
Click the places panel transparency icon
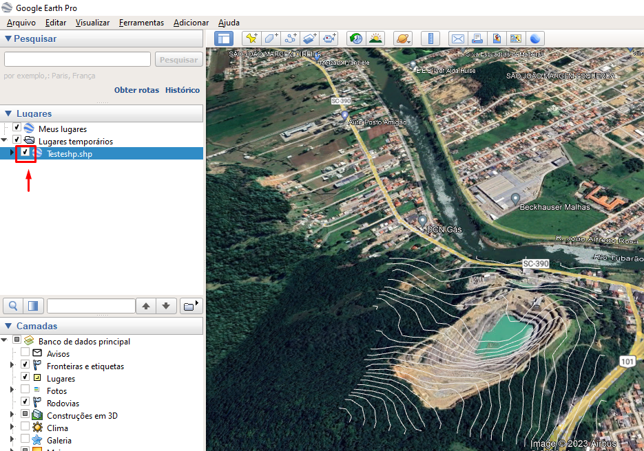tap(33, 306)
